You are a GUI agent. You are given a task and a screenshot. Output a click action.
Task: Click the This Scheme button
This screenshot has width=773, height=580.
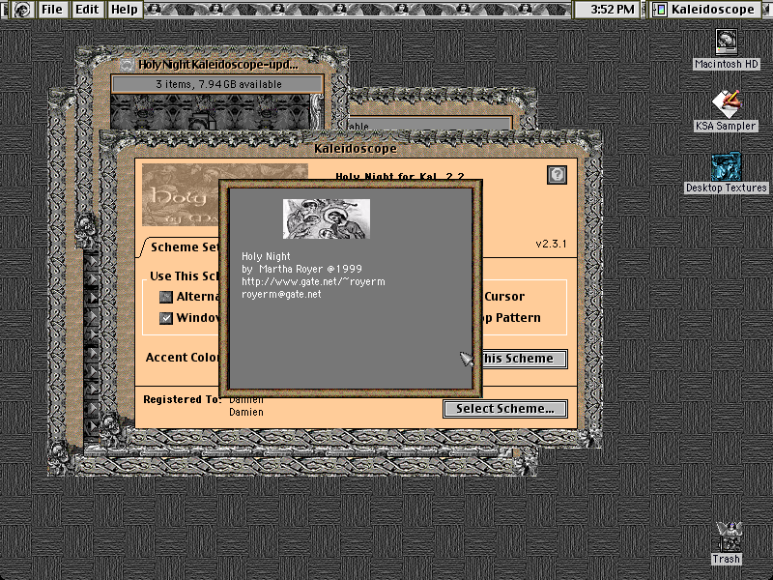(524, 359)
